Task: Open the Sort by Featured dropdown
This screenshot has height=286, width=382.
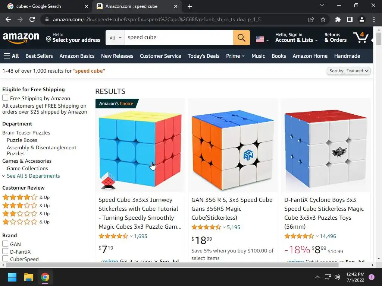Action: click(349, 71)
